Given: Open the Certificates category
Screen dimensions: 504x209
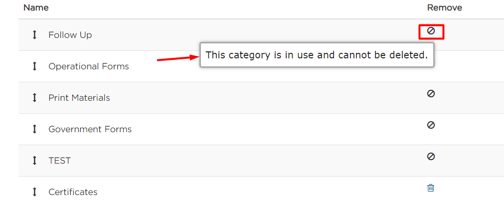Looking at the screenshot, I should (73, 192).
